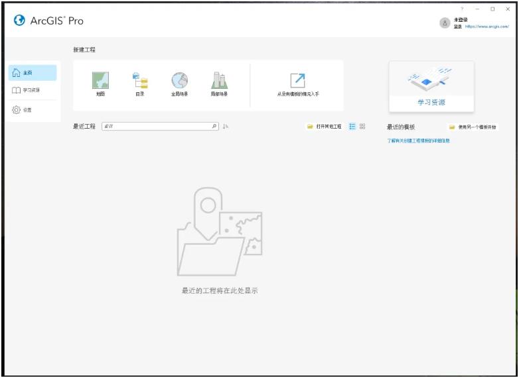The image size is (519, 378).
Task: Open the Home (主页) tab in sidebar
Action: [x=33, y=73]
